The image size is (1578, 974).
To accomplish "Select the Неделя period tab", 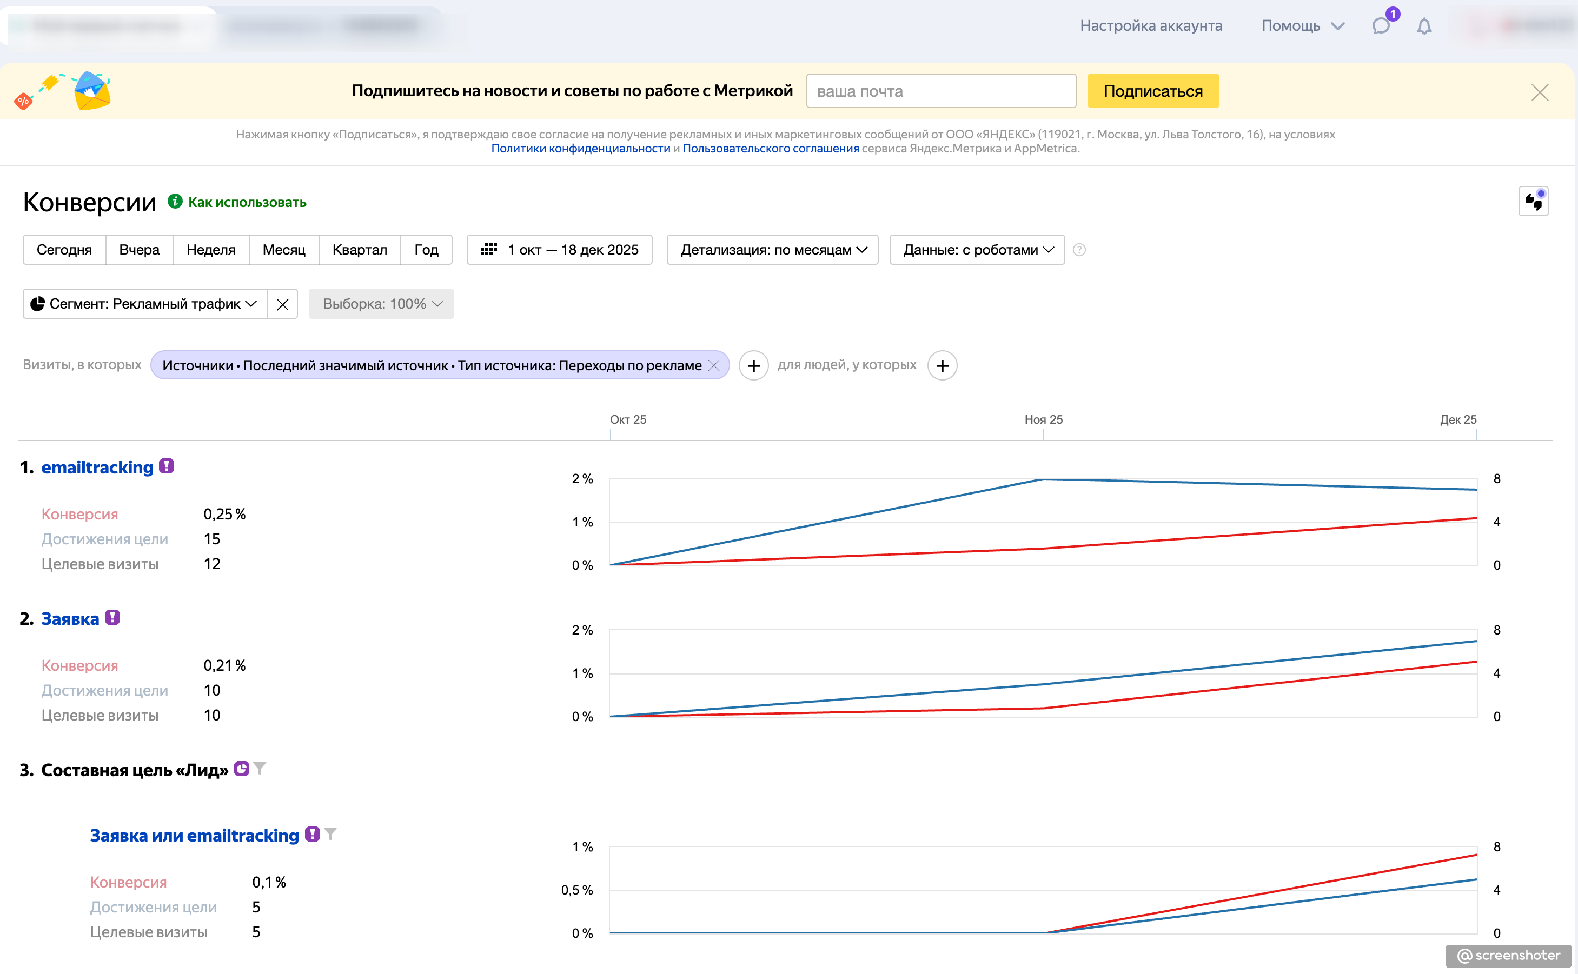I will point(211,250).
